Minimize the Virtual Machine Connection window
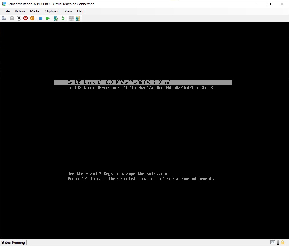This screenshot has width=289, height=246. tap(257, 4)
